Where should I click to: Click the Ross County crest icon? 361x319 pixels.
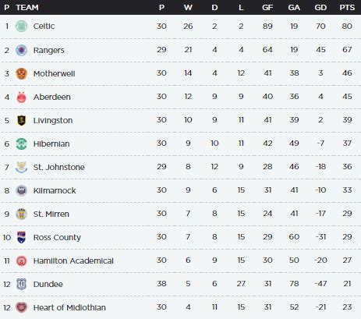point(21,237)
